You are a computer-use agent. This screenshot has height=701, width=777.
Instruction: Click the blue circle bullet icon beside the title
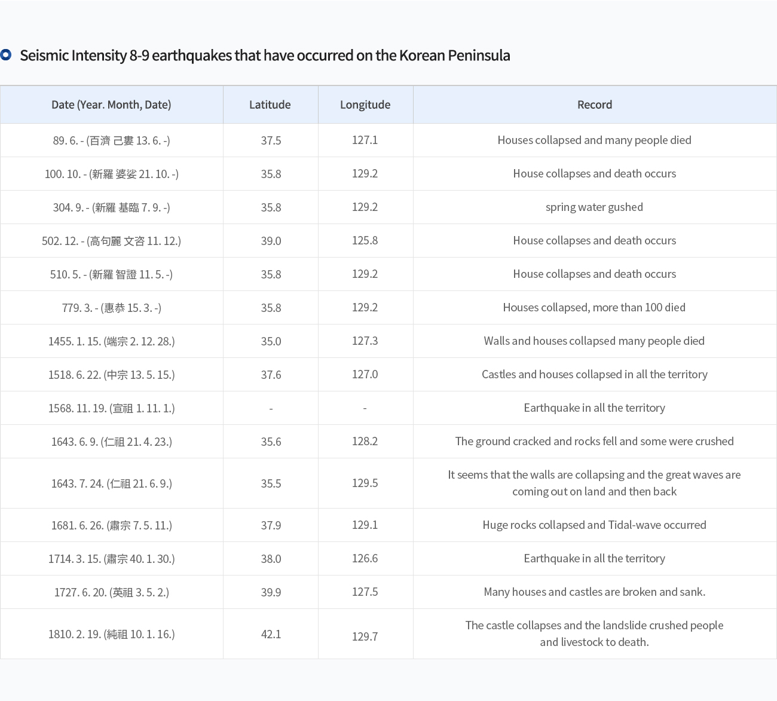[x=6, y=55]
